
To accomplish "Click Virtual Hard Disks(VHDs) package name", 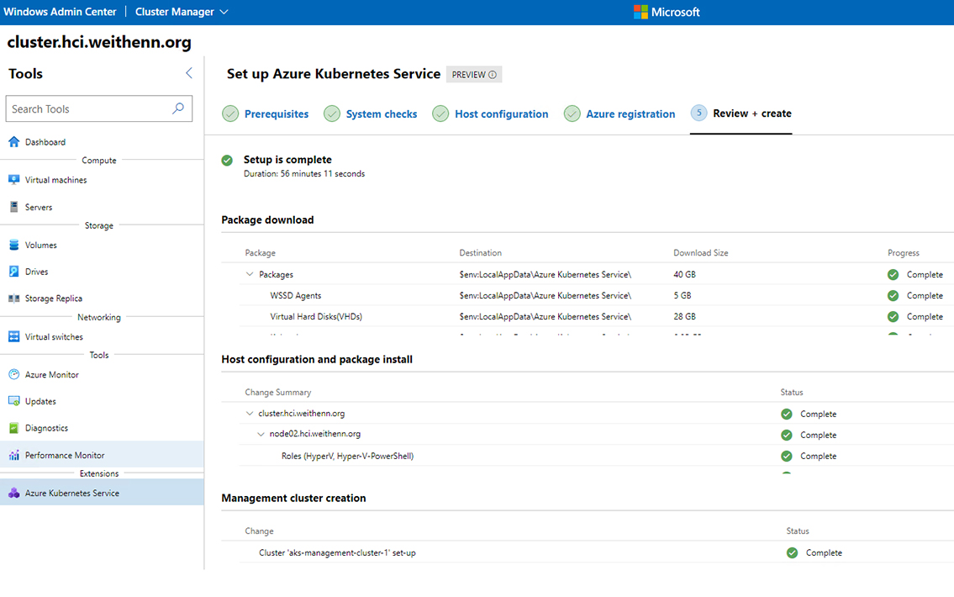I will [316, 316].
